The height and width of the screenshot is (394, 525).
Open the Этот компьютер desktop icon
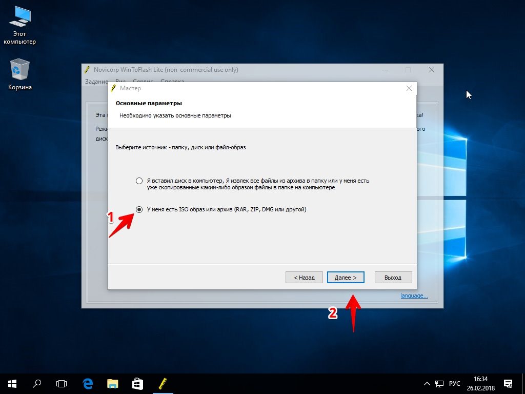point(19,26)
